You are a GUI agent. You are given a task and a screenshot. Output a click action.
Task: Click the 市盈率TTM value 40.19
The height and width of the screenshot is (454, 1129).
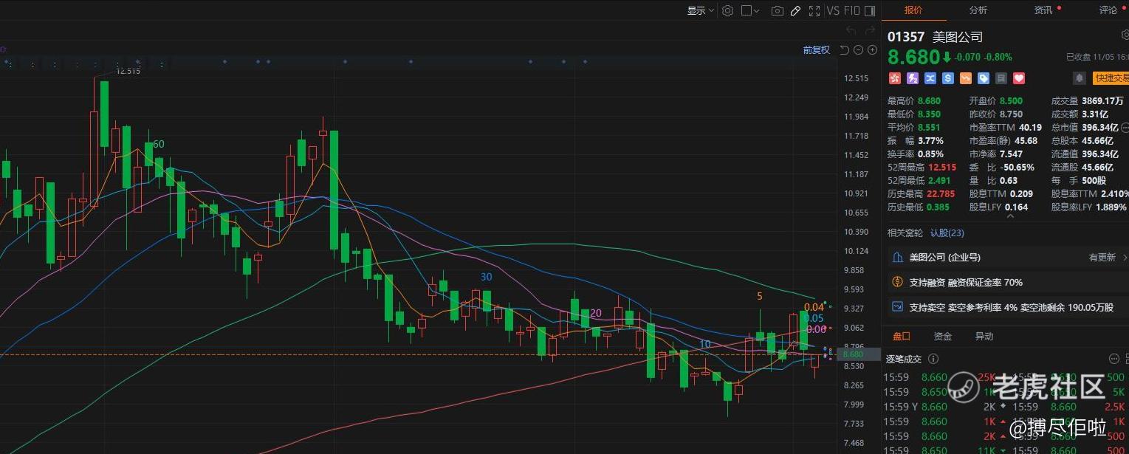tap(1030, 128)
